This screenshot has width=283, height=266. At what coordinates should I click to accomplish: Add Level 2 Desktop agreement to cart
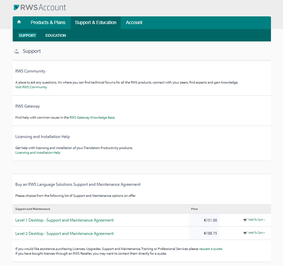click(x=256, y=233)
